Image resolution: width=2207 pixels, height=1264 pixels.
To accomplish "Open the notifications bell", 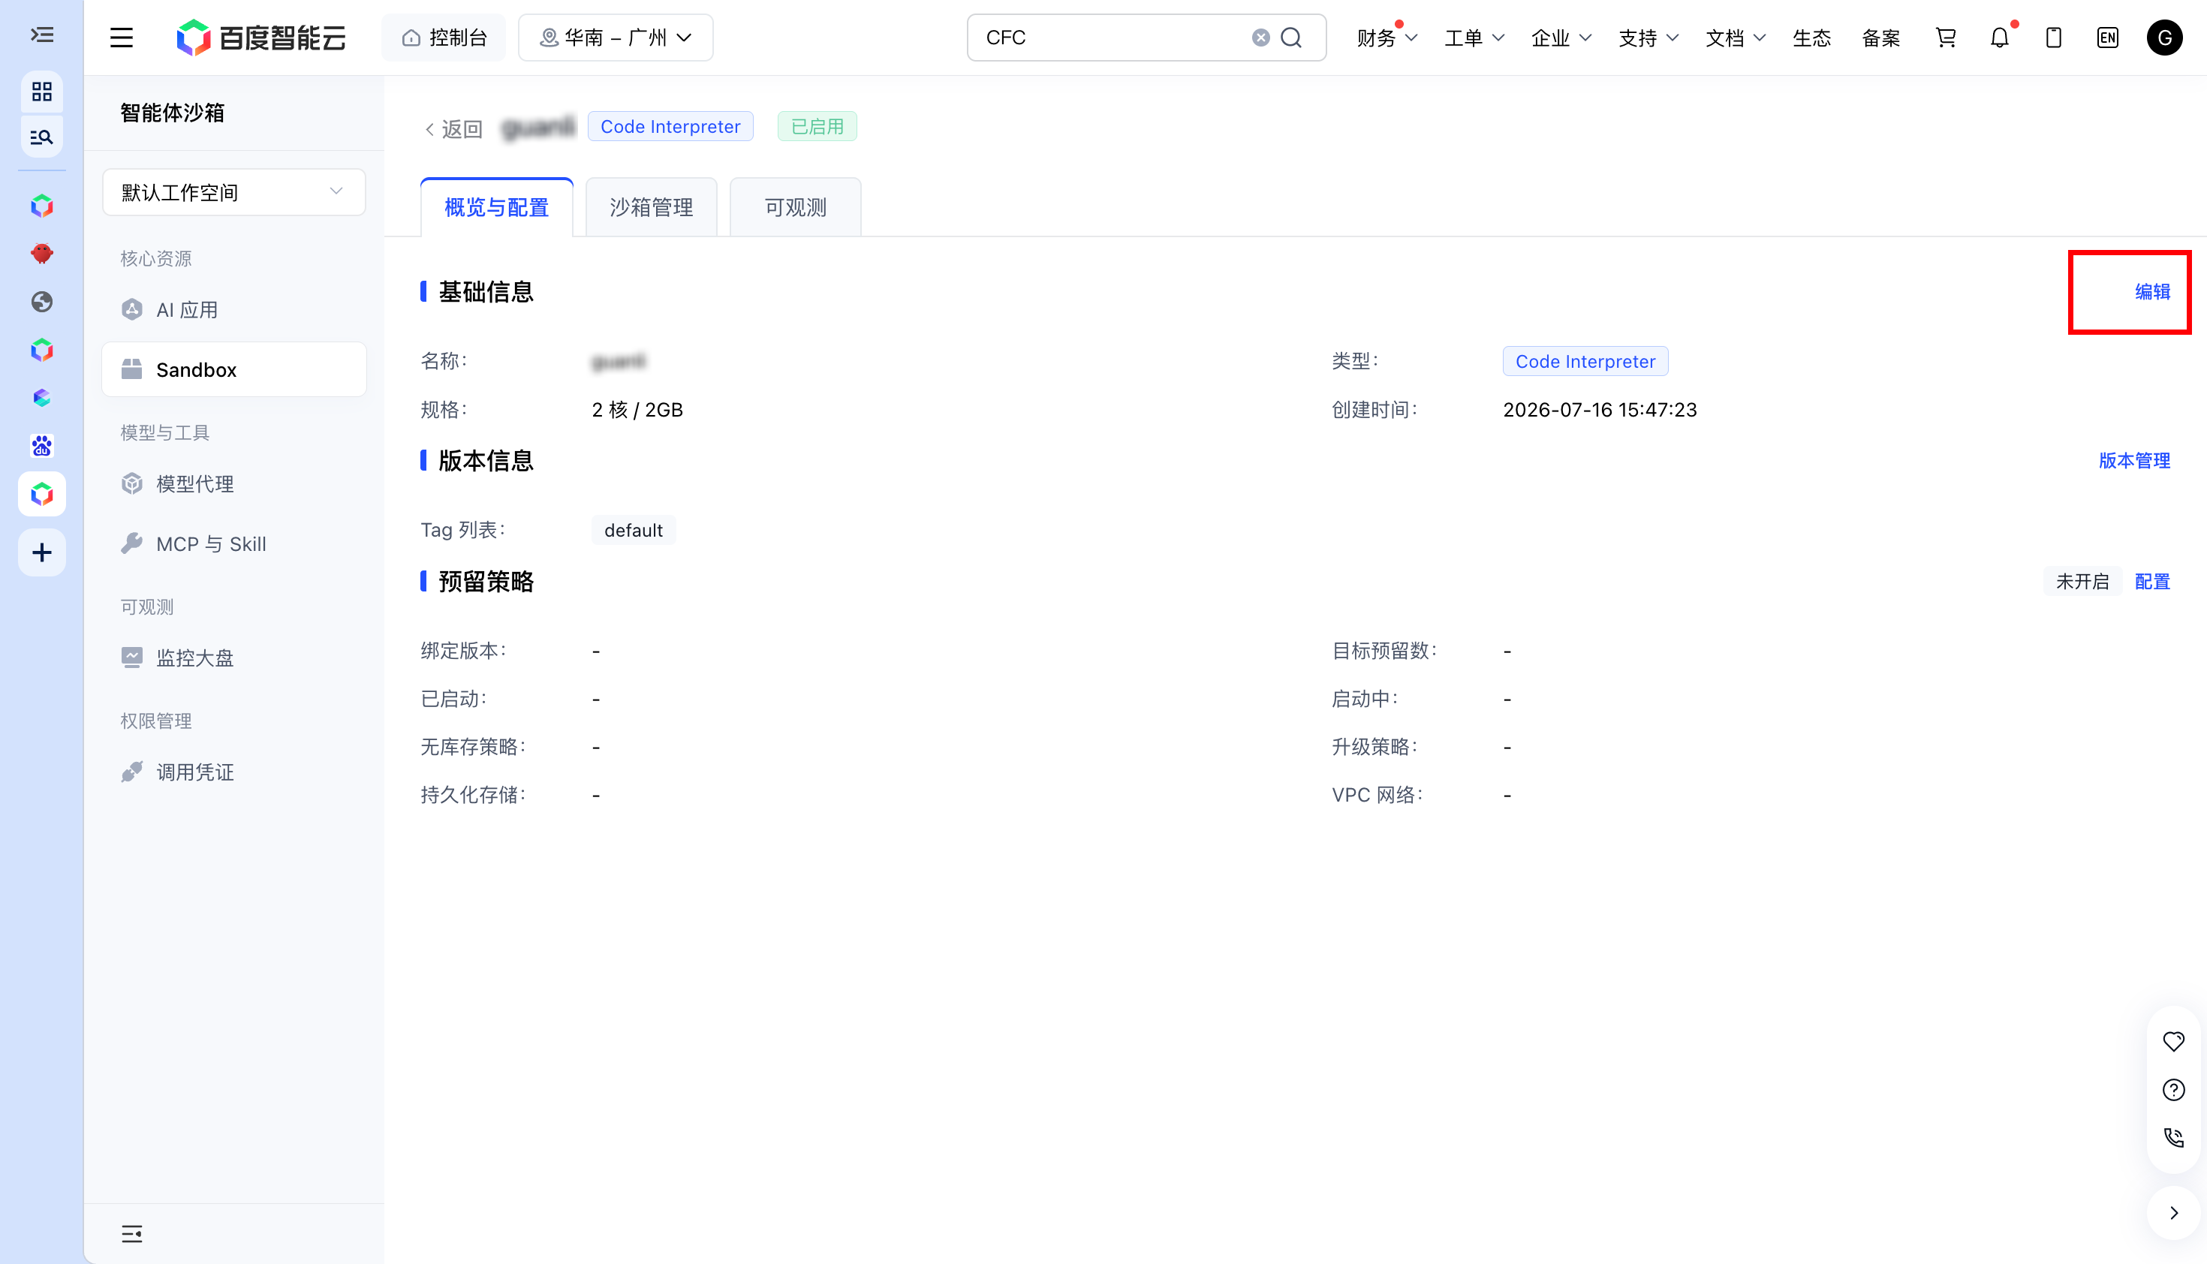I will (2000, 38).
